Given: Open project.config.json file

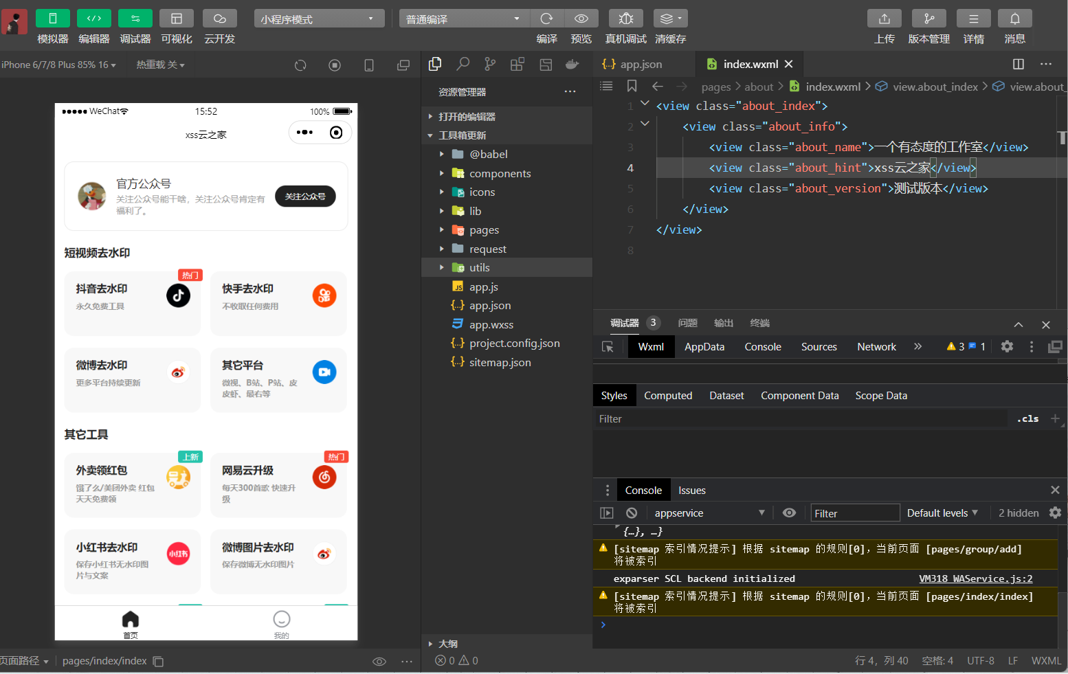Looking at the screenshot, I should (x=507, y=343).
